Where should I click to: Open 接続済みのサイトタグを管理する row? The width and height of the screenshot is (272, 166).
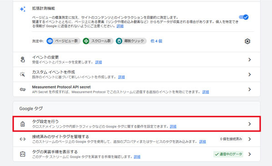click(136, 139)
